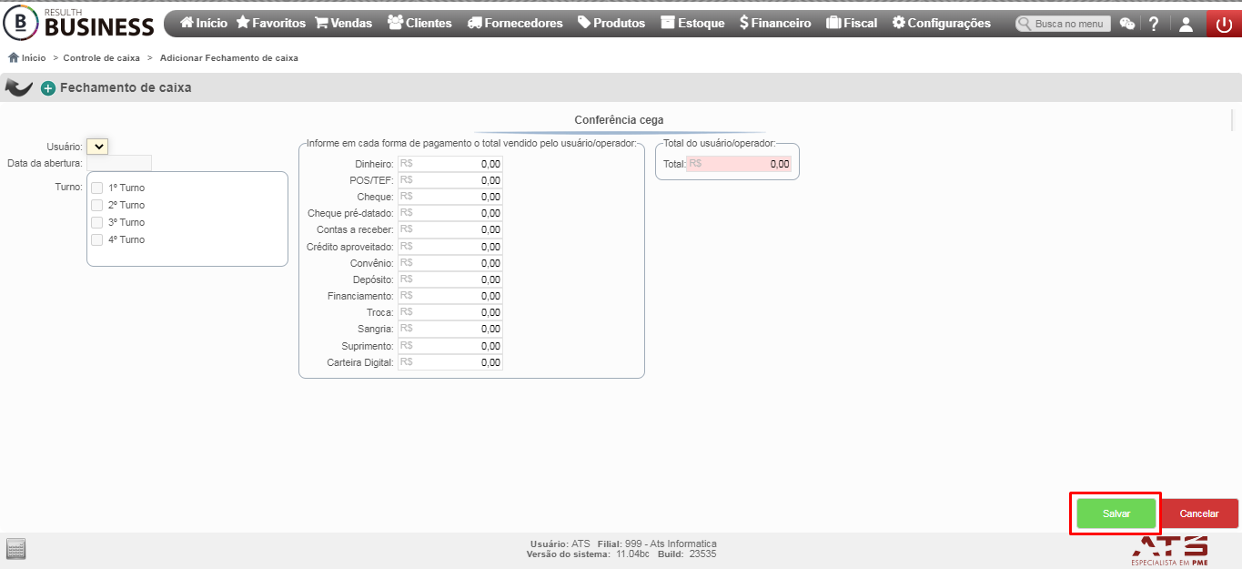Open the Início menu
1242x569 pixels.
point(204,23)
